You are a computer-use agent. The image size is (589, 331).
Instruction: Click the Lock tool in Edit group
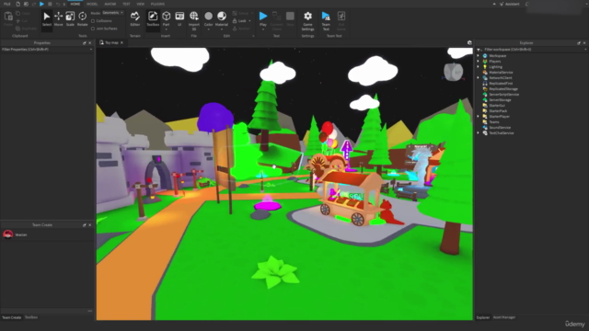[239, 21]
